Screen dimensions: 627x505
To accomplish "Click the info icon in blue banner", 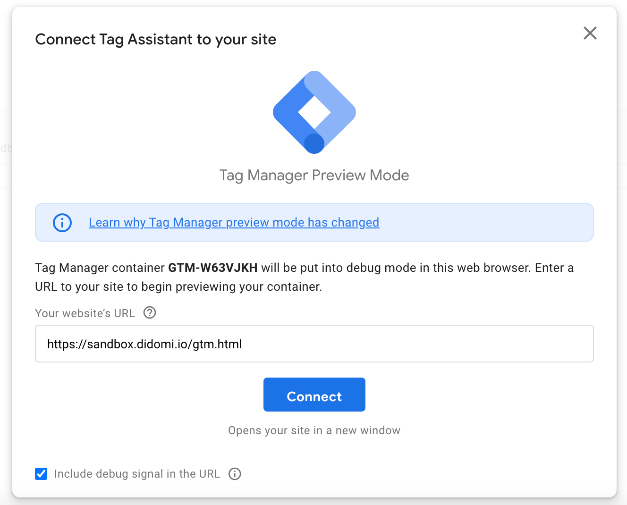I will pos(62,222).
